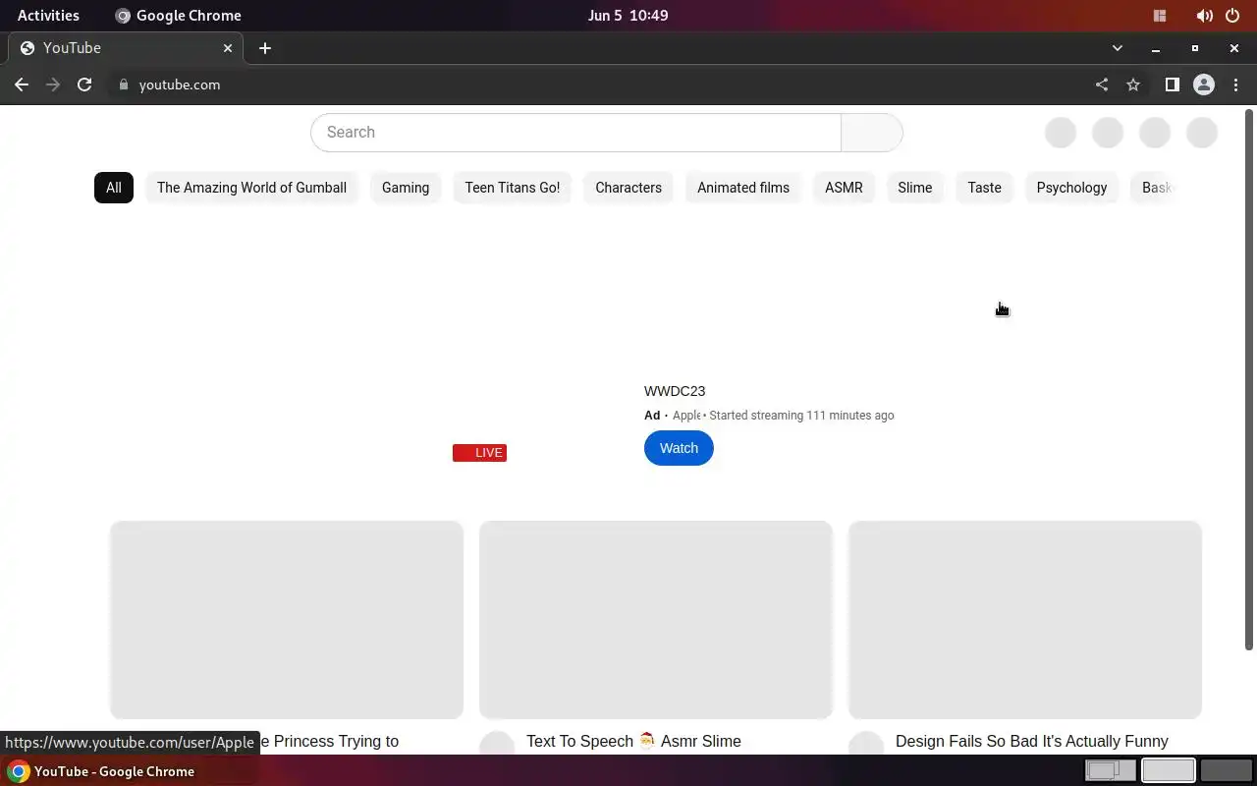This screenshot has width=1257, height=786.
Task: Click the forward navigation arrow
Action: pos(53,84)
